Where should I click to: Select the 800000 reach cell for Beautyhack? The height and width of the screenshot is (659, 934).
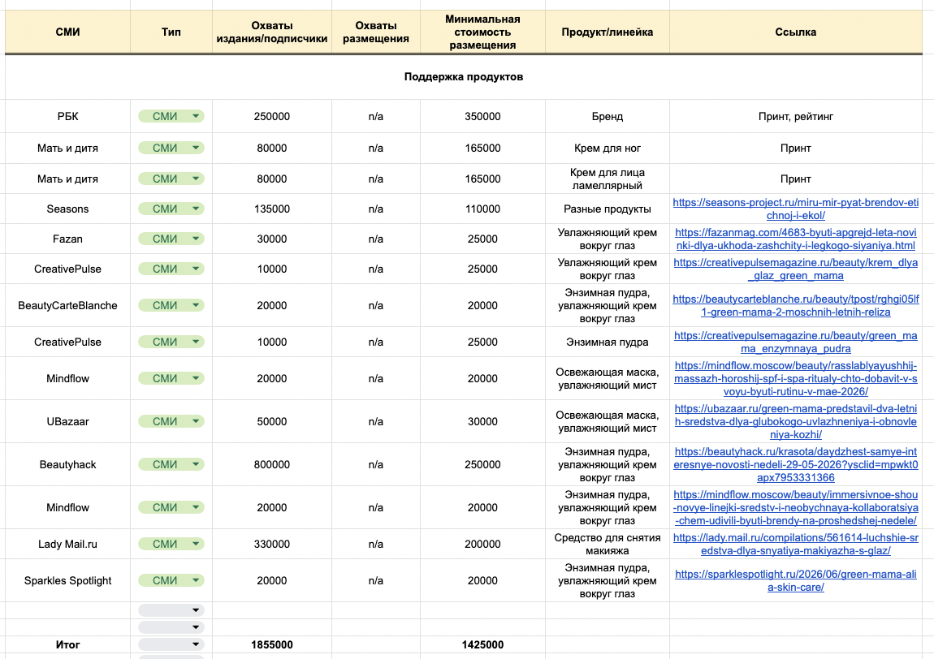point(271,463)
